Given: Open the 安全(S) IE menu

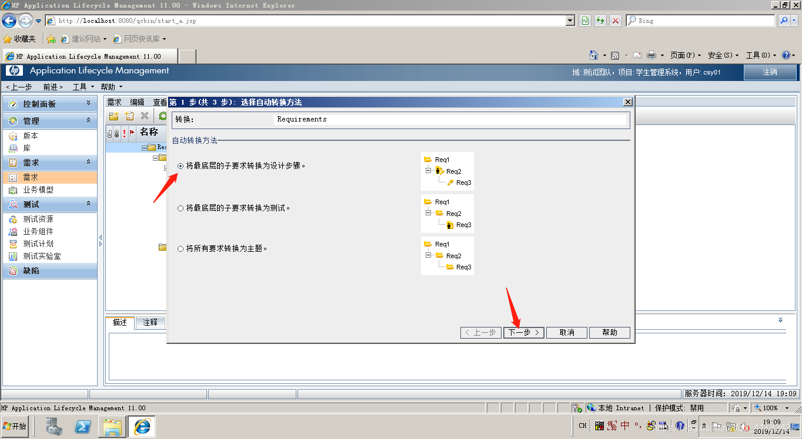Looking at the screenshot, I should click(x=723, y=55).
